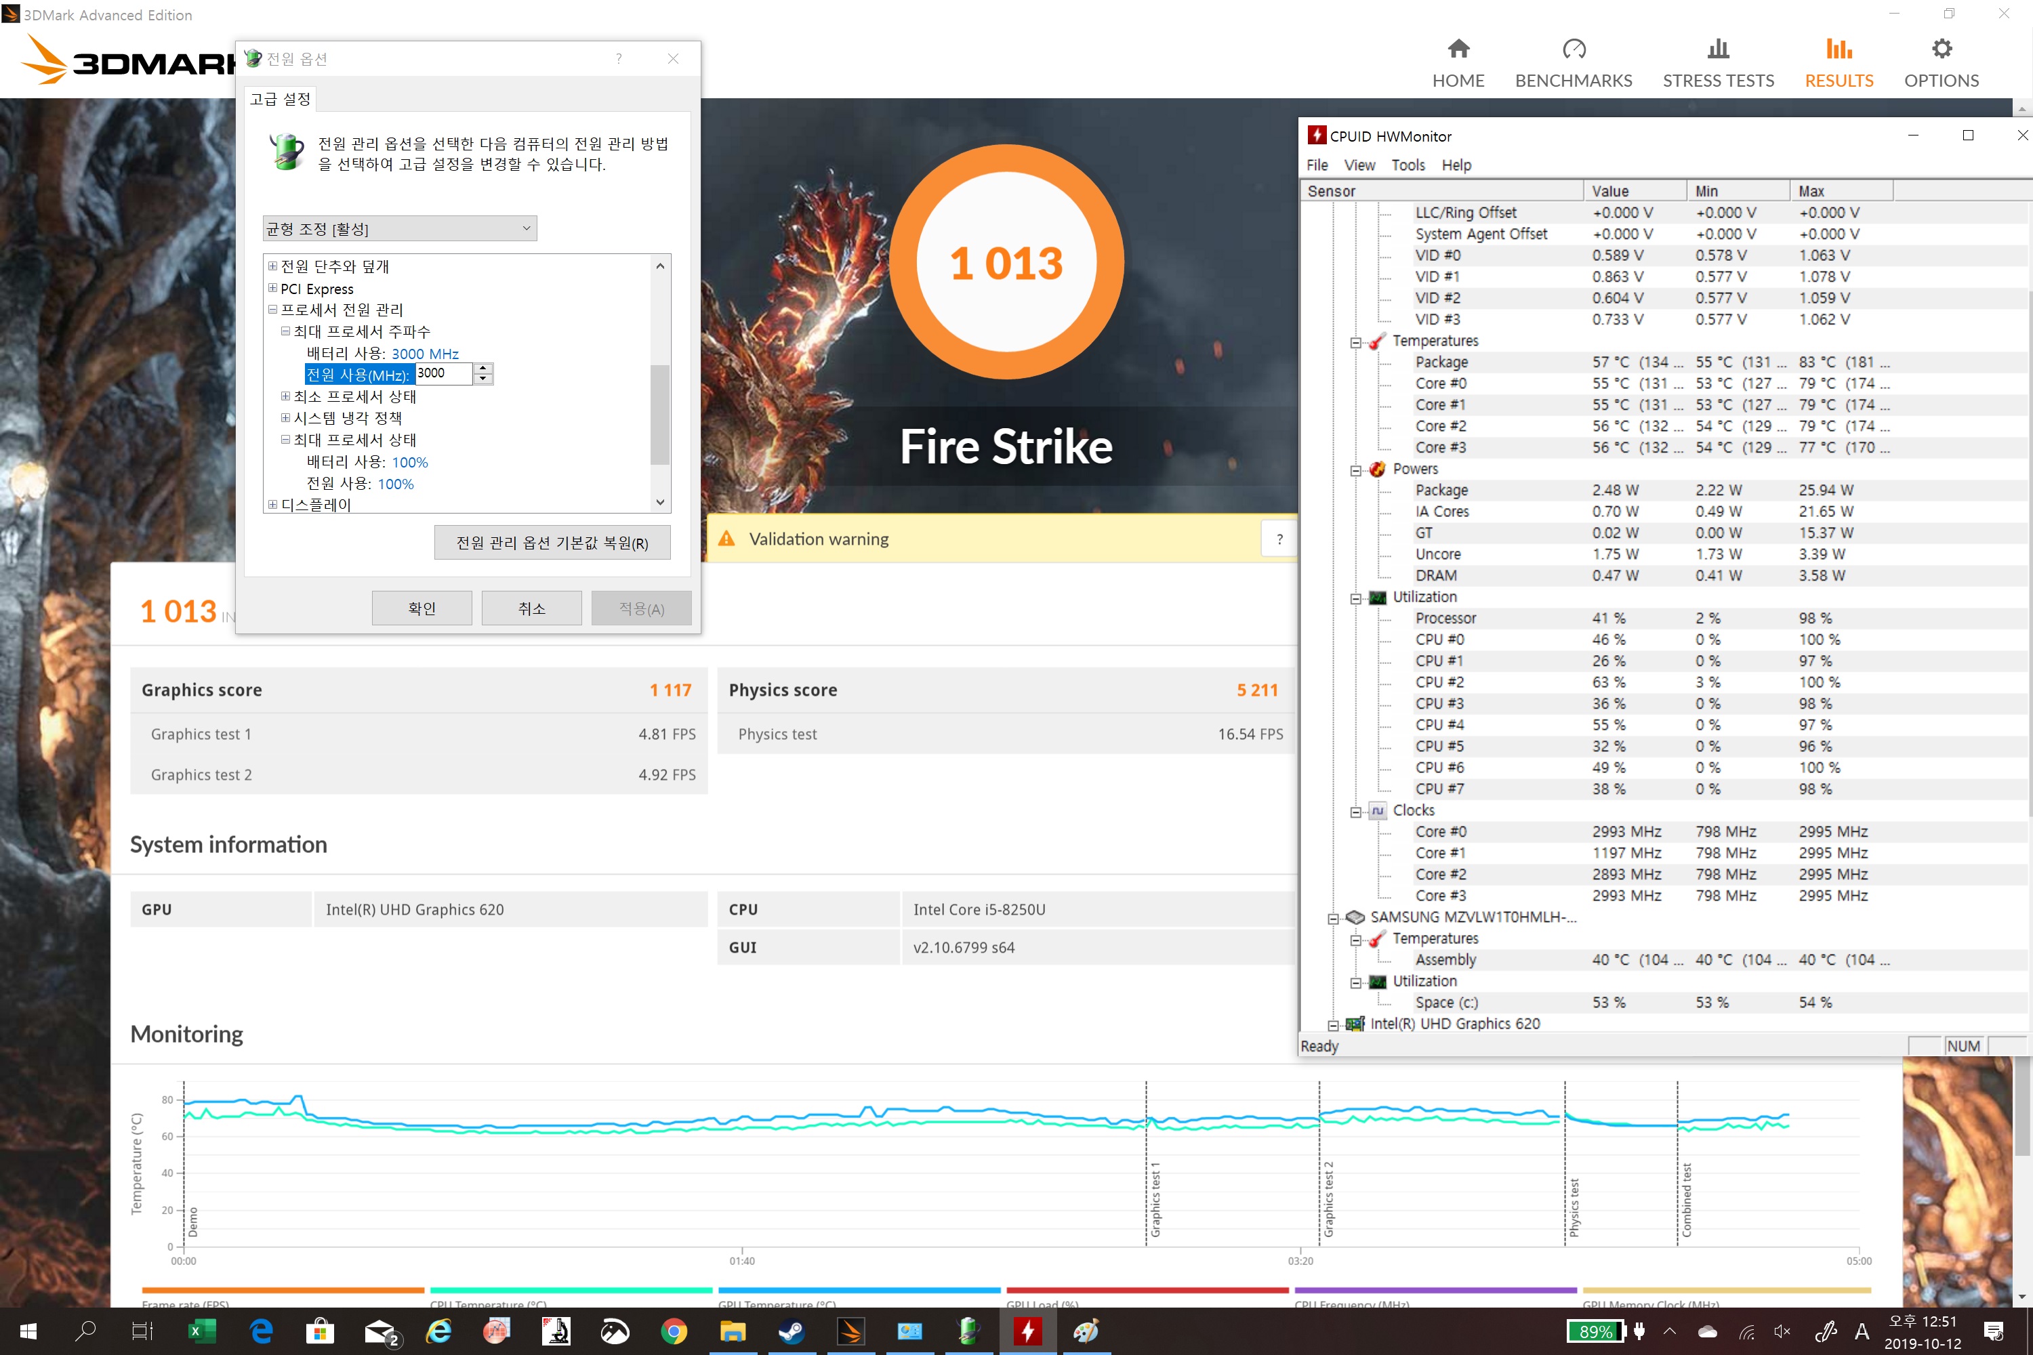Expand 최소 프로세서 상태 setting
Image resolution: width=2033 pixels, height=1355 pixels.
285,396
